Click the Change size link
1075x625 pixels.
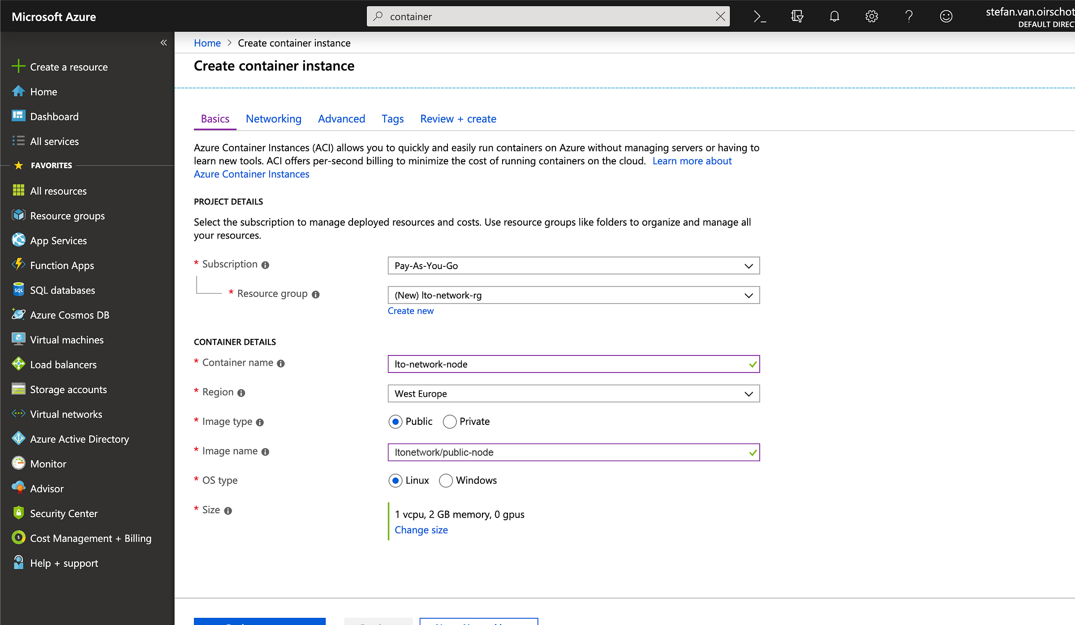(x=421, y=530)
